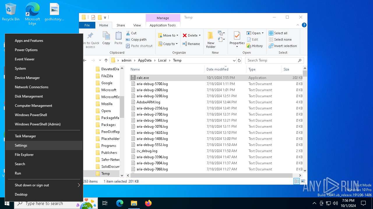Open Recycle Bin desktop icon
Image resolution: width=373 pixels, height=209 pixels.
[10, 12]
